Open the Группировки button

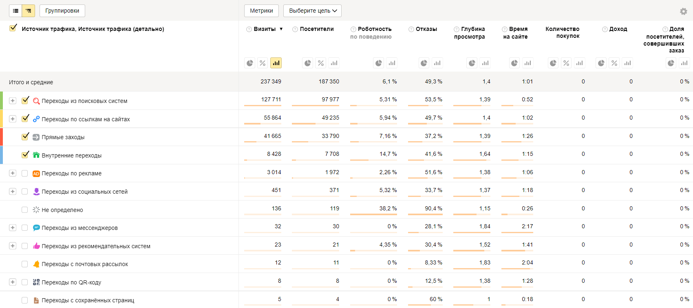62,11
